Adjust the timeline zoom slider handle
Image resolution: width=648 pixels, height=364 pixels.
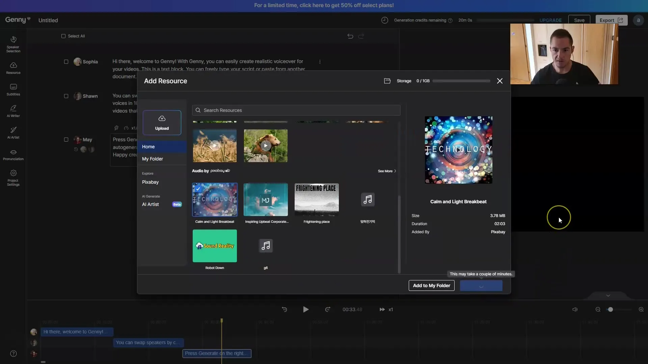pyautogui.click(x=611, y=309)
